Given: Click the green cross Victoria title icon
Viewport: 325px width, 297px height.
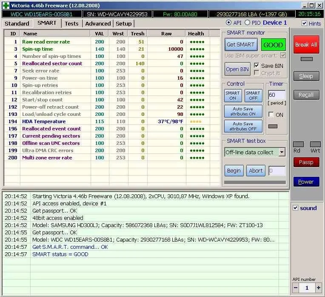Looking at the screenshot, I should point(5,5).
